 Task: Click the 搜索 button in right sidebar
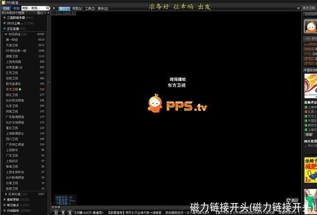pyautogui.click(x=309, y=135)
